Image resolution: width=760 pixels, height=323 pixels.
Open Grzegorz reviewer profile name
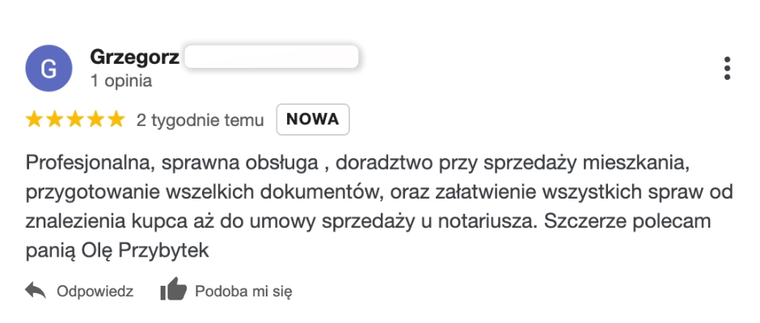point(135,57)
